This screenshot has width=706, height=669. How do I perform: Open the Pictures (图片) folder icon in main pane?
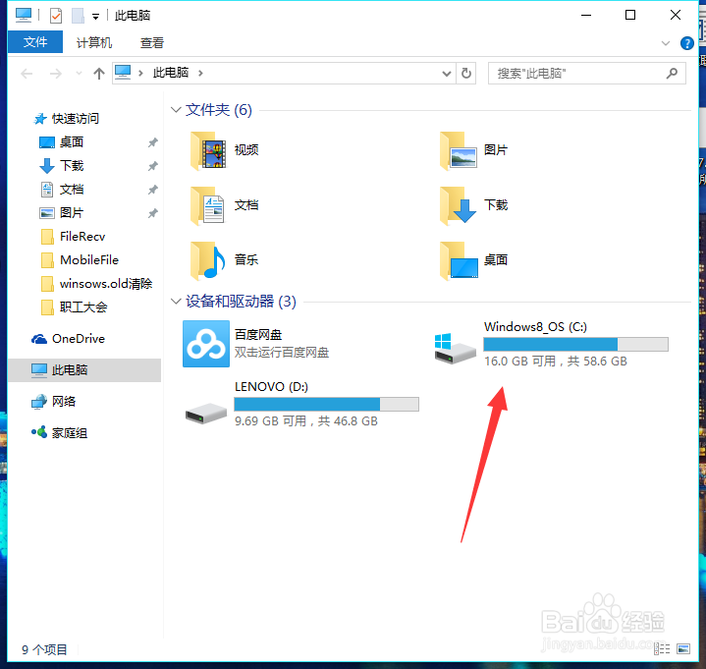459,150
